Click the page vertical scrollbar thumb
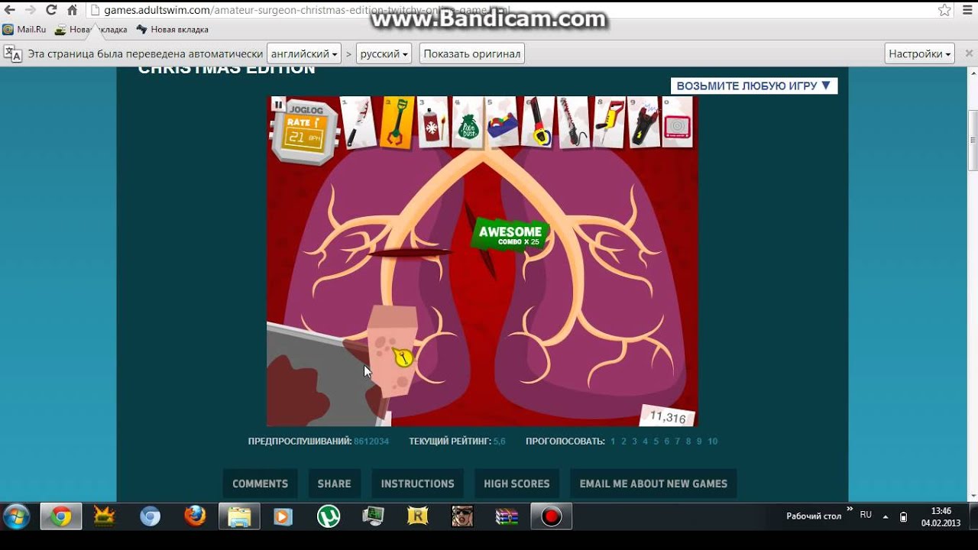This screenshot has width=978, height=550. [973, 140]
